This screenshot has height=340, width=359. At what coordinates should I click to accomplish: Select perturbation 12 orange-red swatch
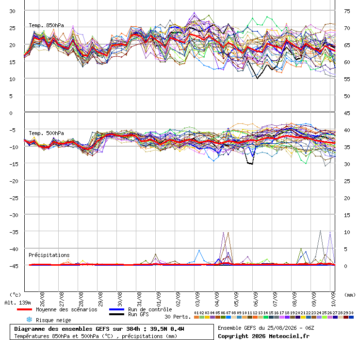coord(255,317)
